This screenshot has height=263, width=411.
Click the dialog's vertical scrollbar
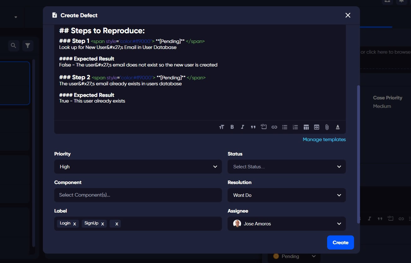click(x=358, y=154)
